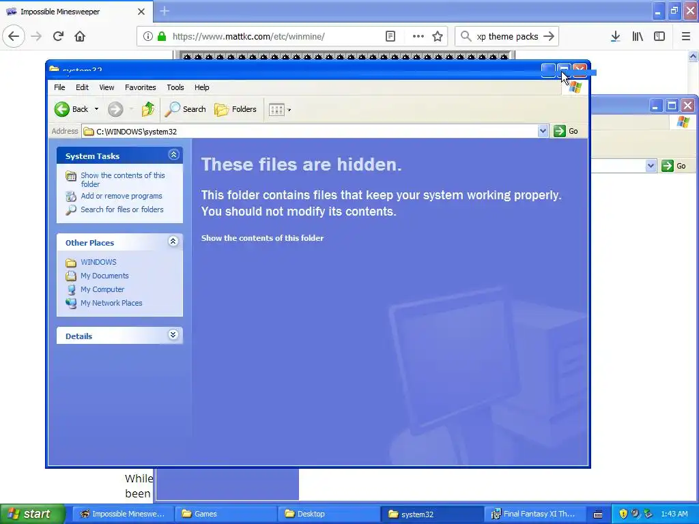
Task: Click the security shield tray icon
Action: 623,514
